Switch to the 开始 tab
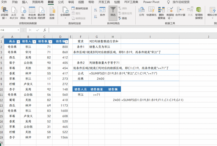The image size is (217, 146). tap(15, 2)
